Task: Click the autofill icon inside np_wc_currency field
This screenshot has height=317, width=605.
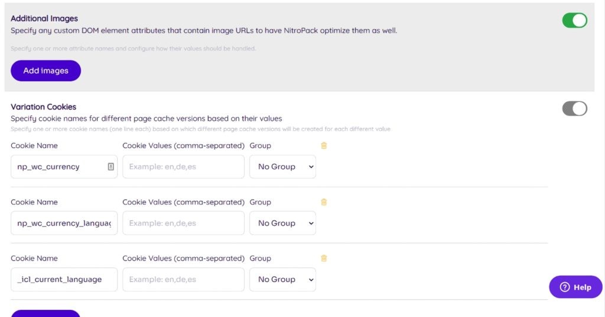Action: pos(110,167)
